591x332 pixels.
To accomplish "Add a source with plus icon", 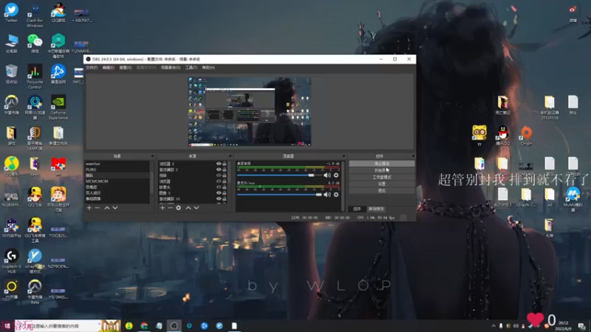I will [162, 208].
